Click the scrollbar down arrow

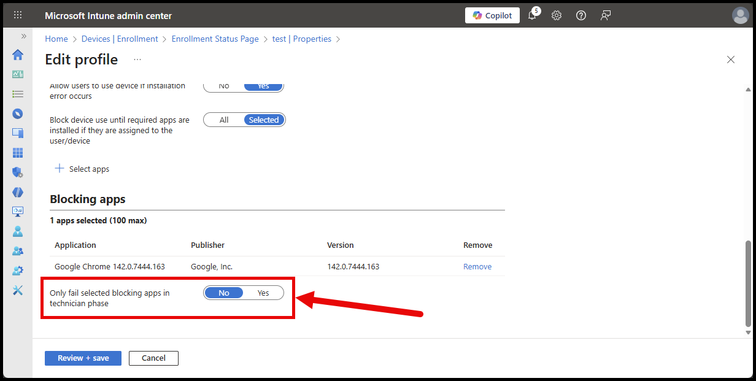748,333
